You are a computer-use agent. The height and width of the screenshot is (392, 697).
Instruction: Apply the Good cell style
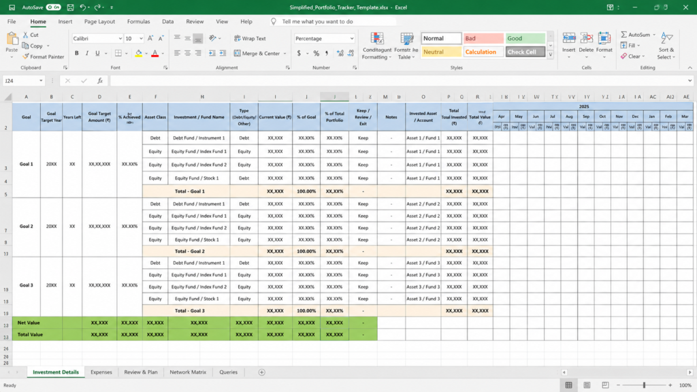point(525,38)
